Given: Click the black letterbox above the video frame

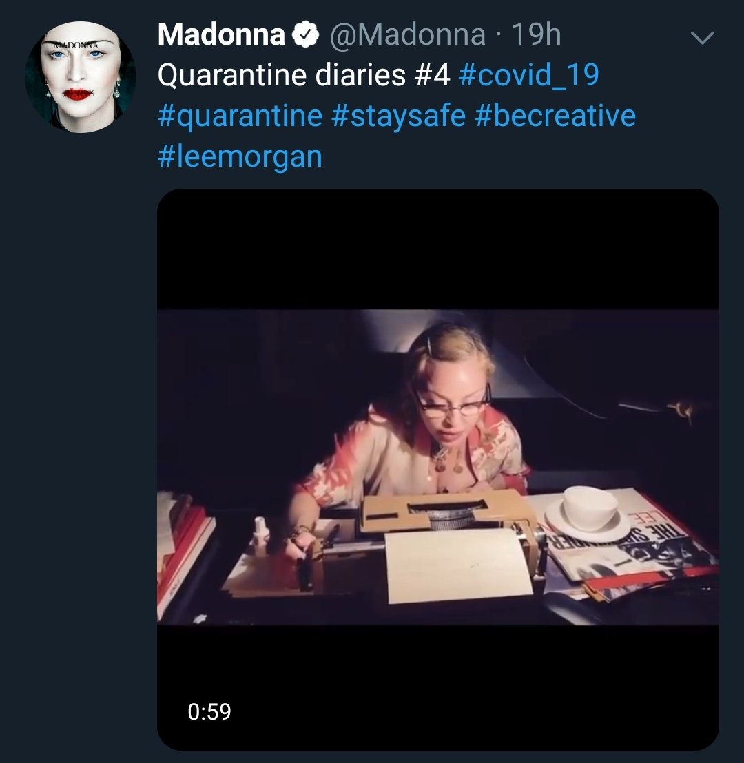Looking at the screenshot, I should [x=437, y=249].
